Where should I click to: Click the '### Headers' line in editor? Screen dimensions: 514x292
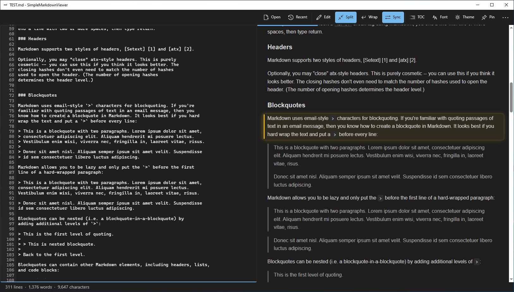click(32, 39)
